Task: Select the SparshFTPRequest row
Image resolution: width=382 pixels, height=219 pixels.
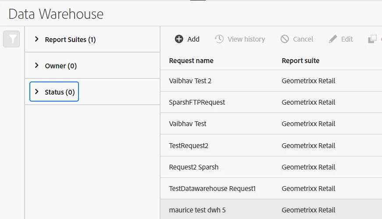Action: pos(197,102)
